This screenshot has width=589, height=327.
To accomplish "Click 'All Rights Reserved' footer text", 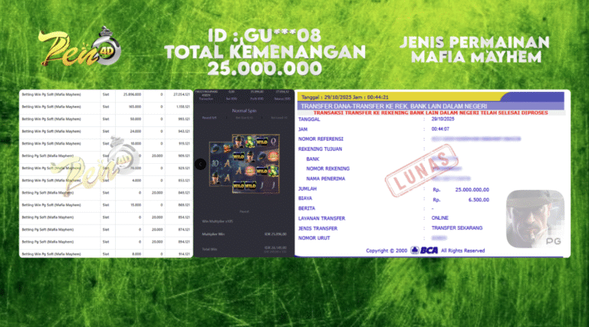I will [x=462, y=250].
